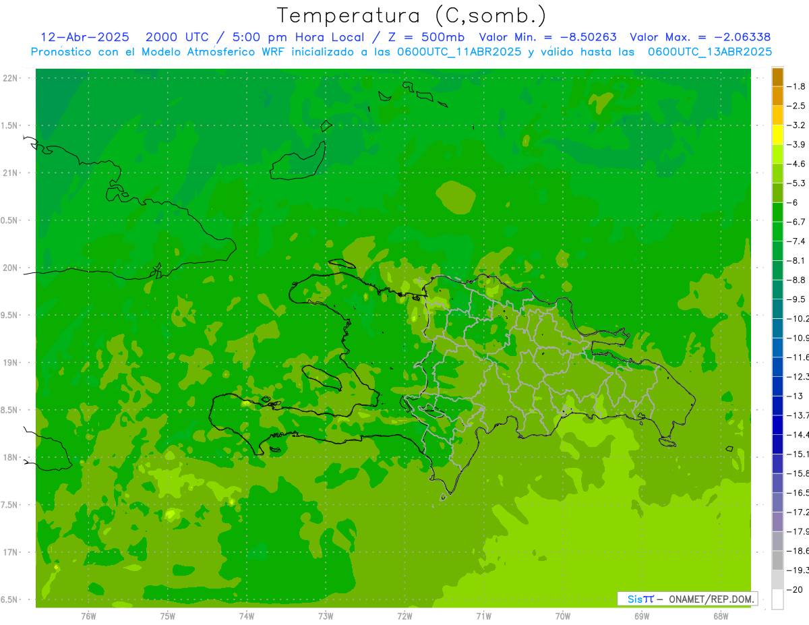Click the -8.1 colorbar value label
This screenshot has height=625, width=809.
pos(798,260)
